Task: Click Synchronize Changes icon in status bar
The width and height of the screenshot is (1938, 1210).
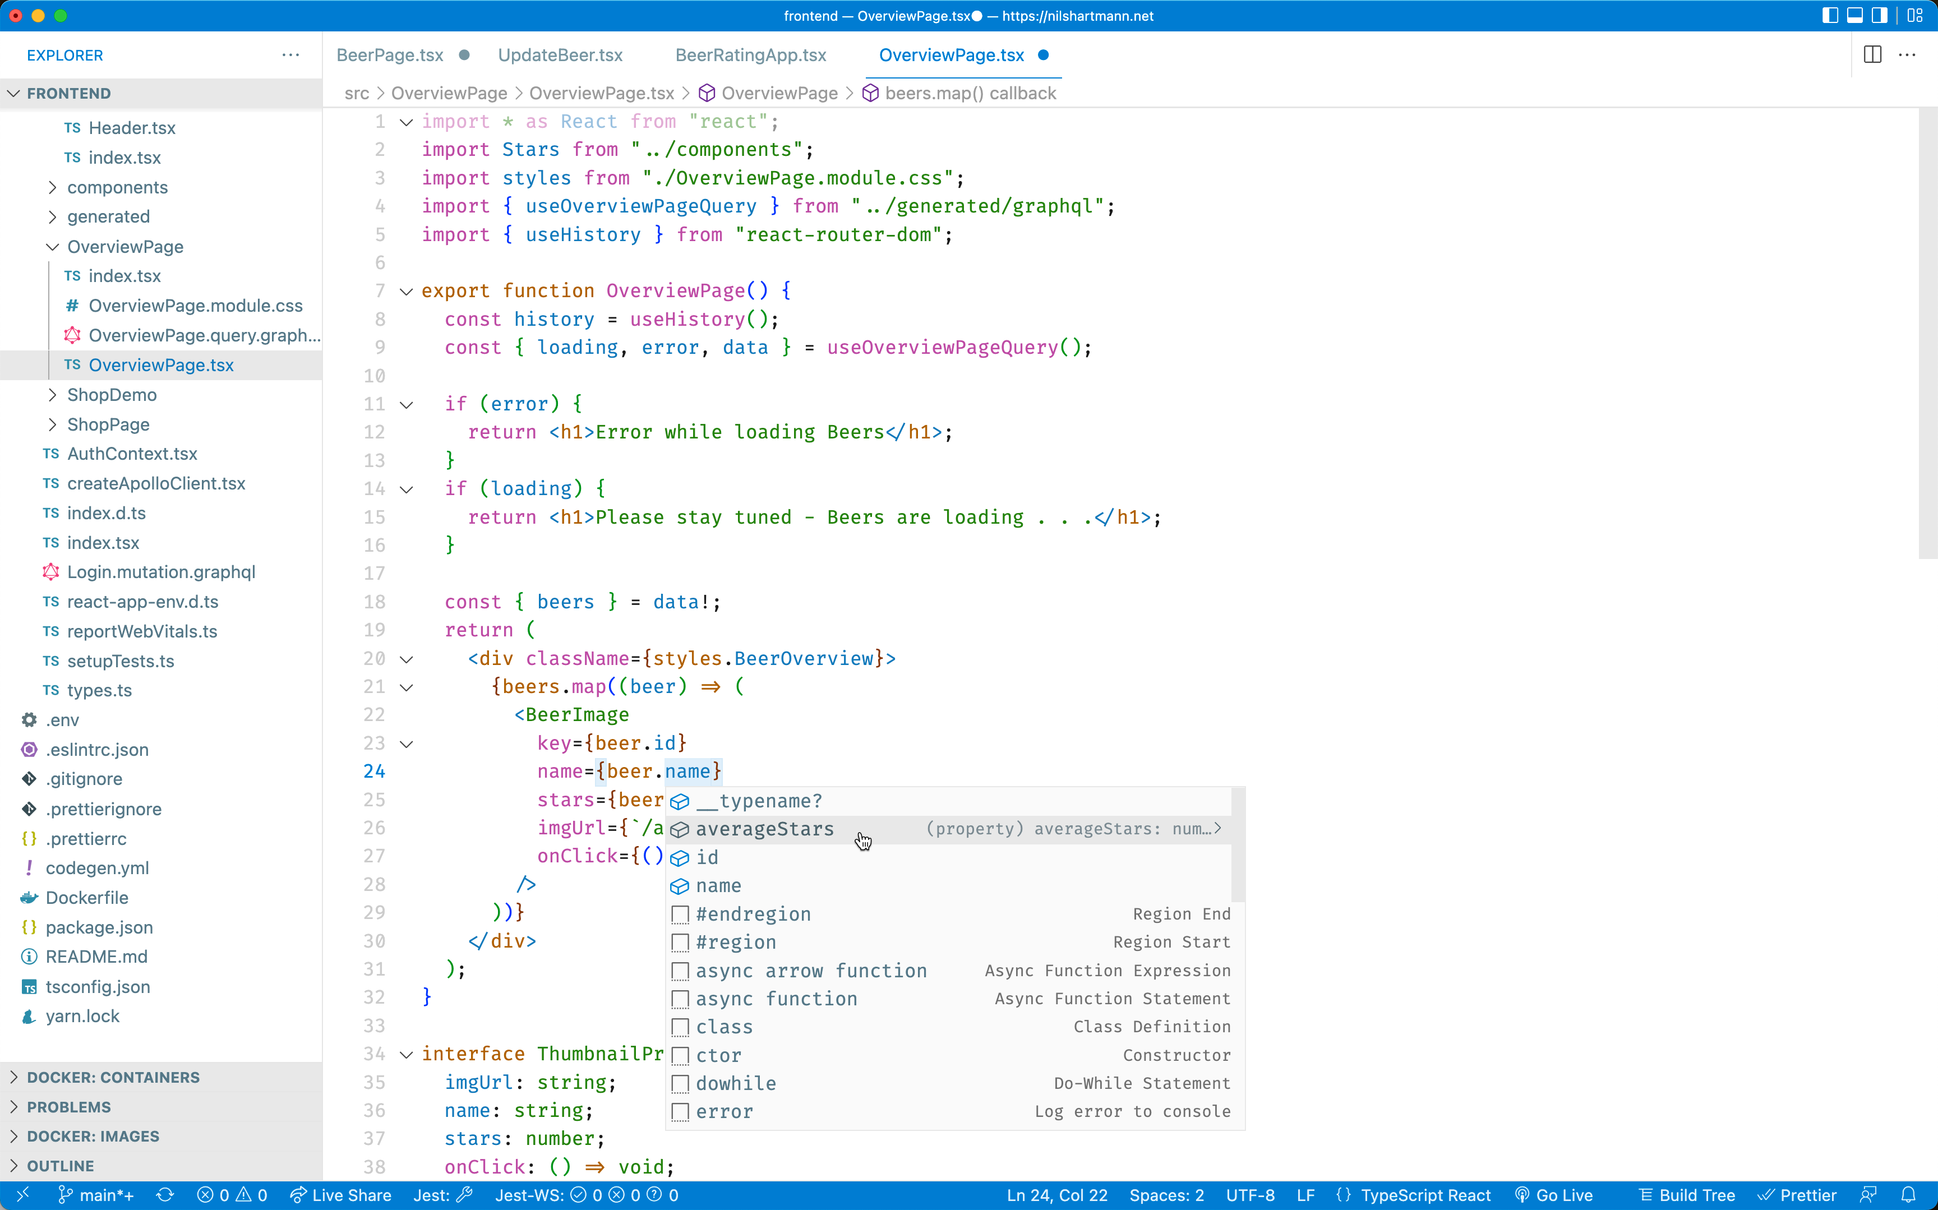Action: click(x=165, y=1195)
